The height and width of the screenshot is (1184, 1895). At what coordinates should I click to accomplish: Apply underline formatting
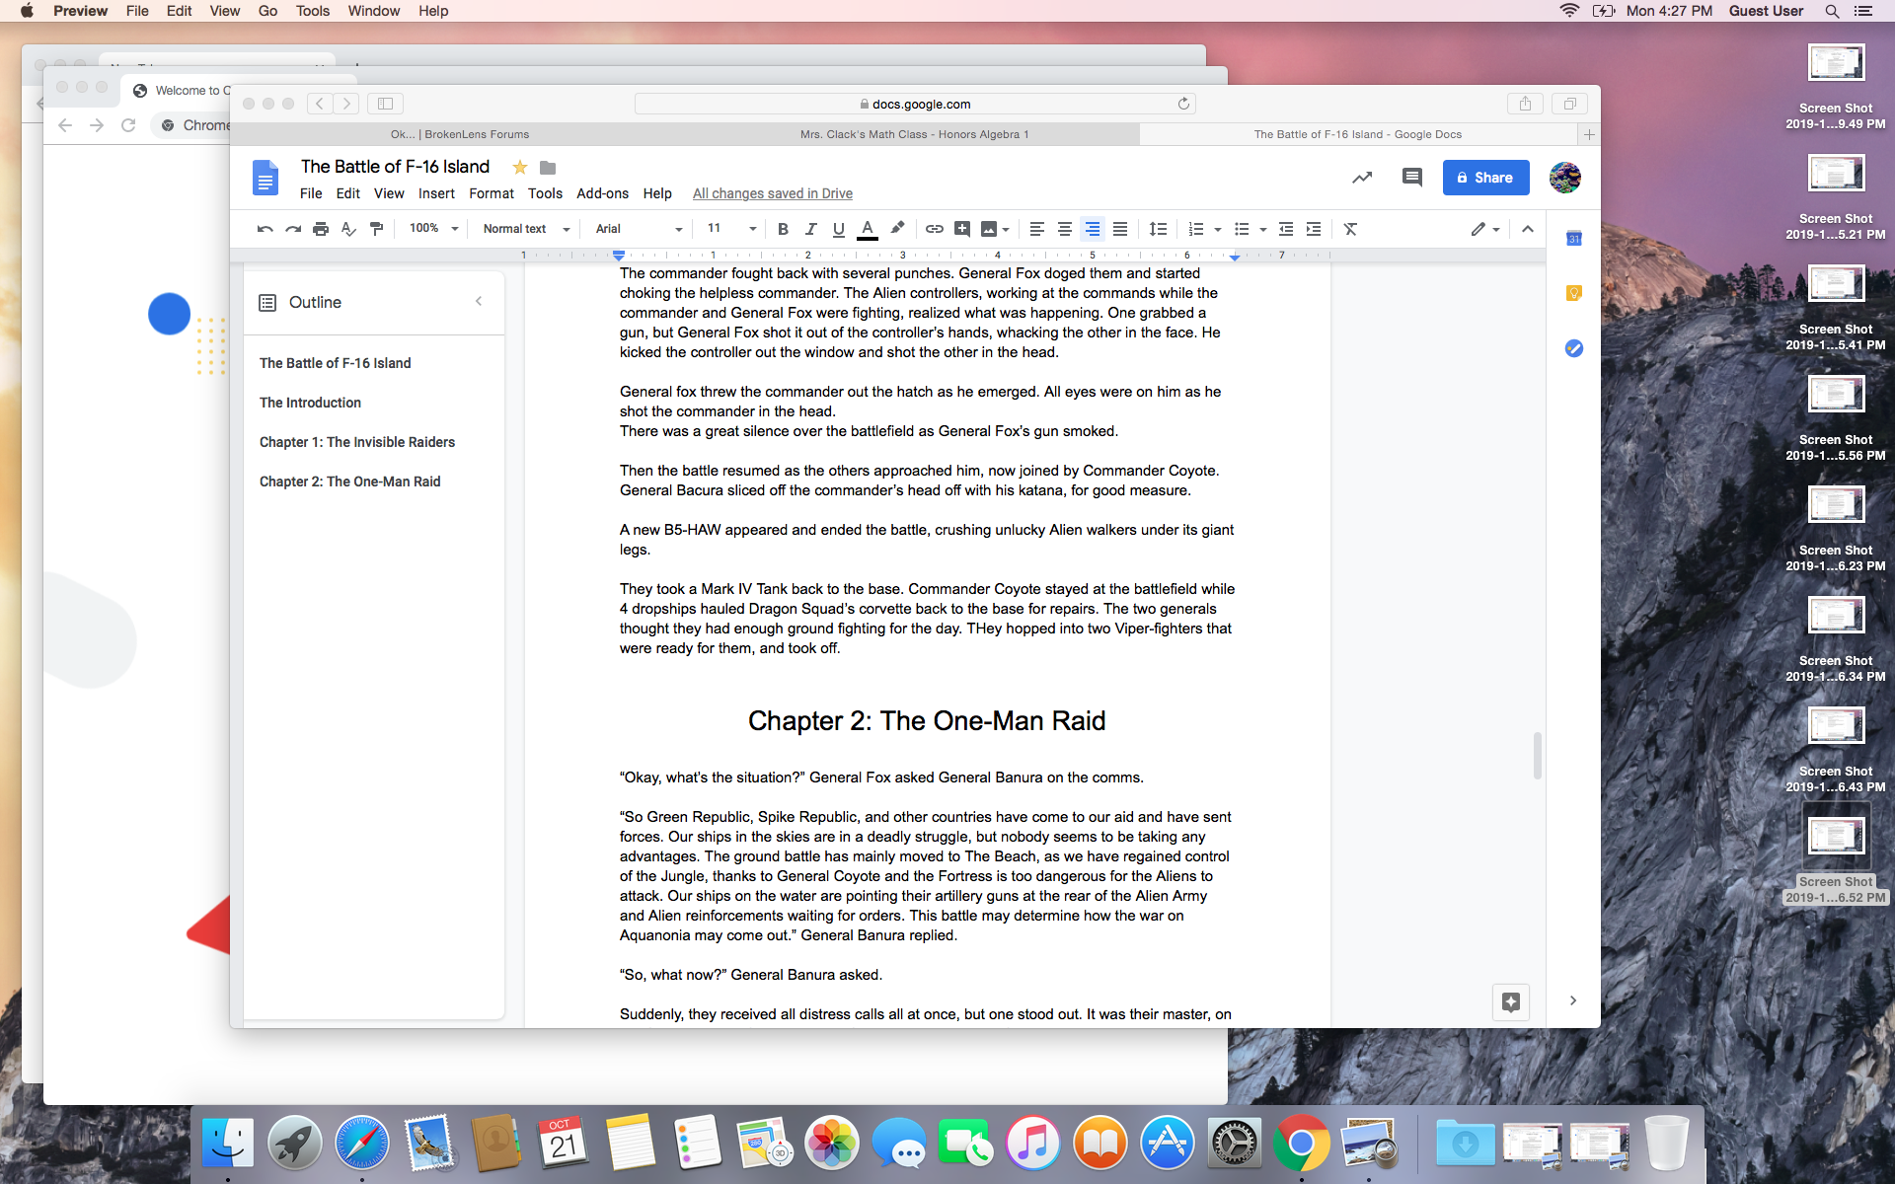[838, 229]
